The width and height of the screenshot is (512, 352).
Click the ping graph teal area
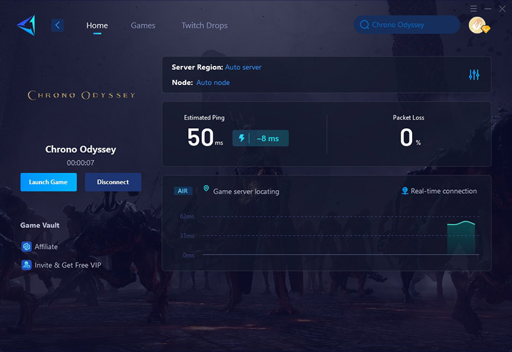(x=461, y=238)
